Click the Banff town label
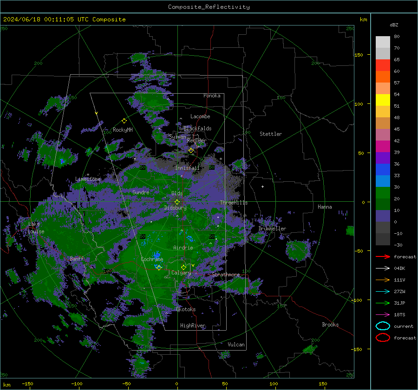This screenshot has height=390, width=418. (77, 258)
